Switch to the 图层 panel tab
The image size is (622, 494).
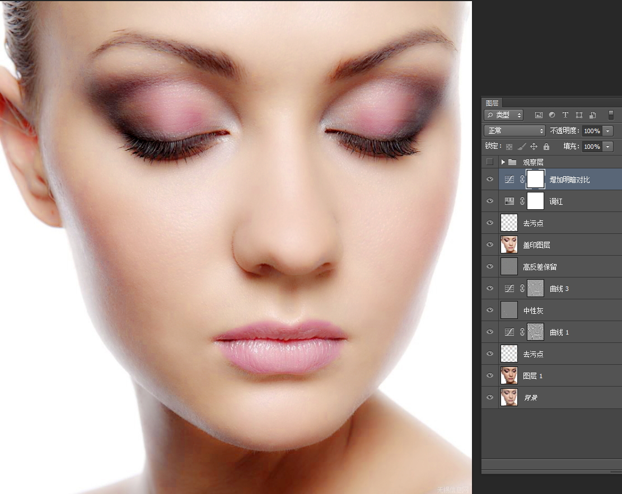point(492,103)
